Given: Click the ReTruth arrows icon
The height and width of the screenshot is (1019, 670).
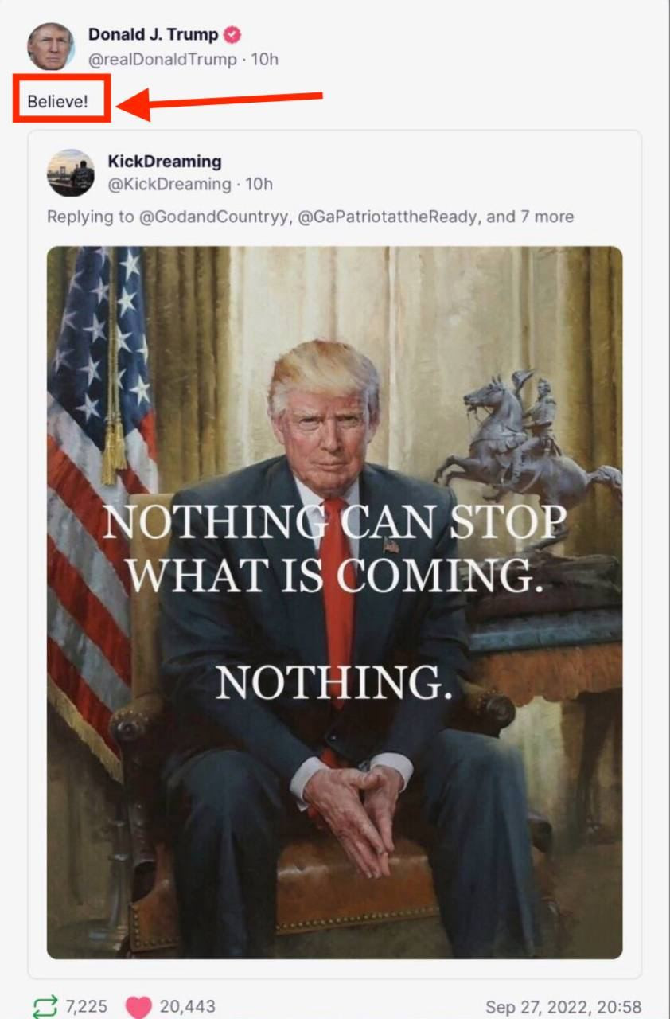Looking at the screenshot, I should pyautogui.click(x=45, y=1007).
